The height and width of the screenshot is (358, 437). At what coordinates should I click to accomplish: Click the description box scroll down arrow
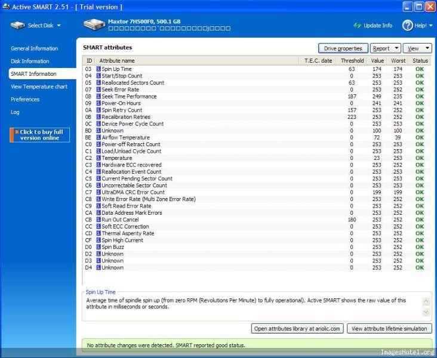coord(426,312)
